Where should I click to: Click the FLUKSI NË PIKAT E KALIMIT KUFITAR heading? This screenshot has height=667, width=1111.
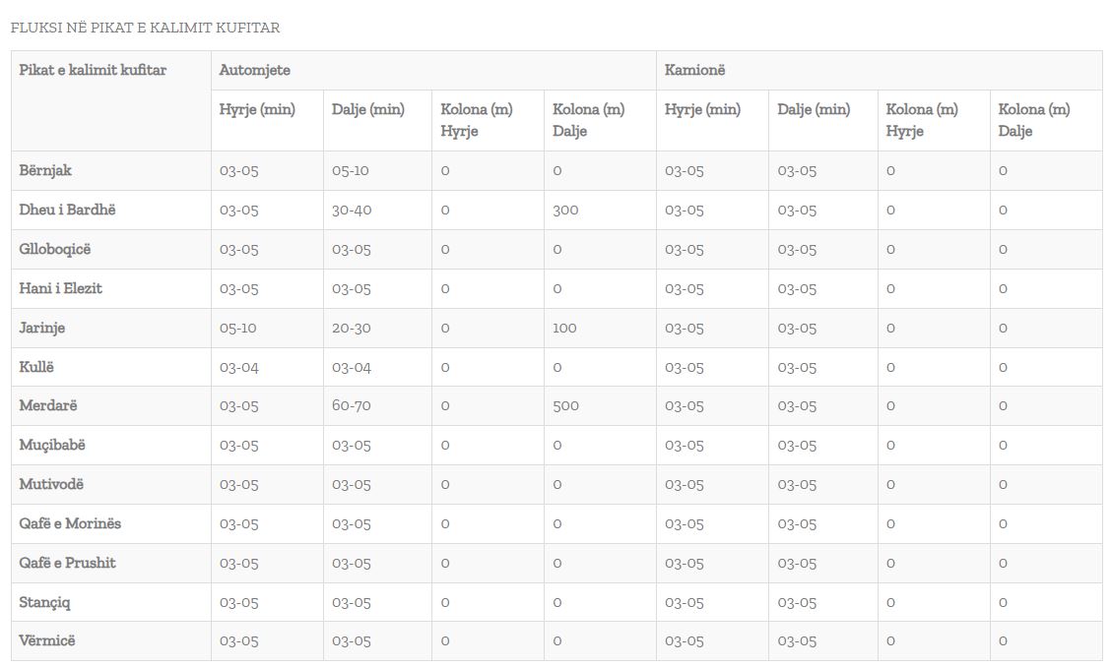coord(145,28)
